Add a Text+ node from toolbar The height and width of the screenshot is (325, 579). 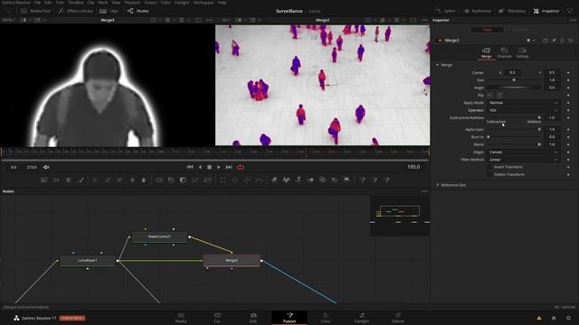tap(69, 180)
